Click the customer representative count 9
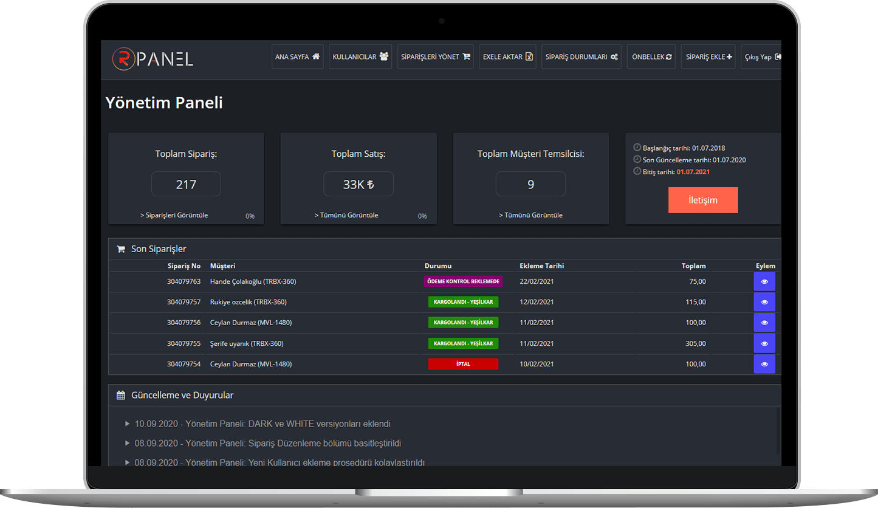 pos(530,184)
